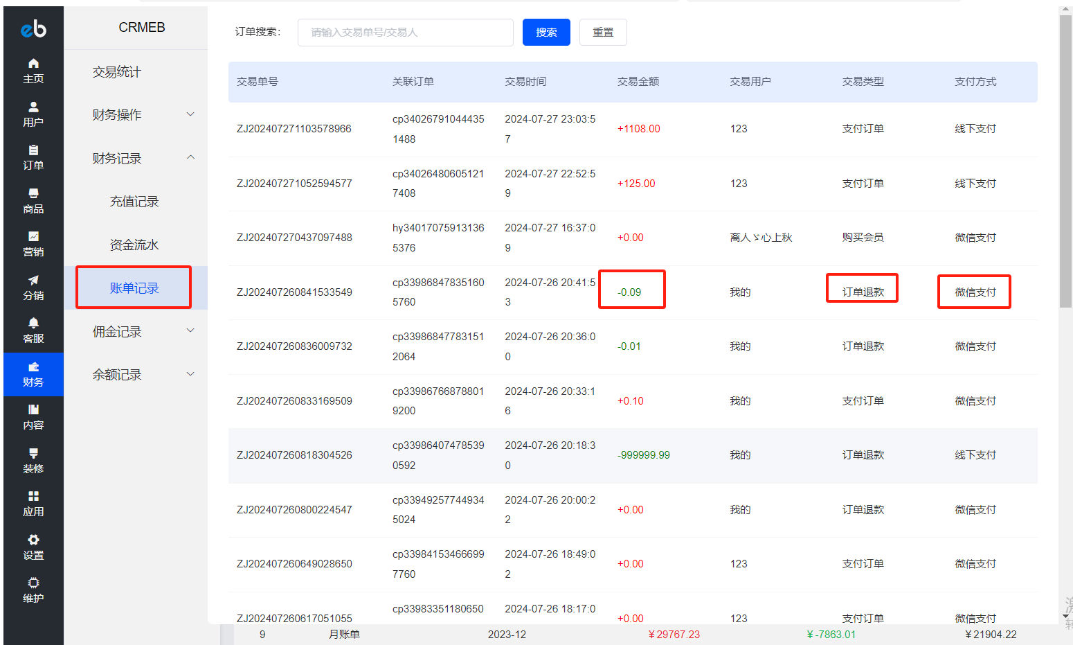Open the 客服 customer service sidebar icon

coord(33,330)
